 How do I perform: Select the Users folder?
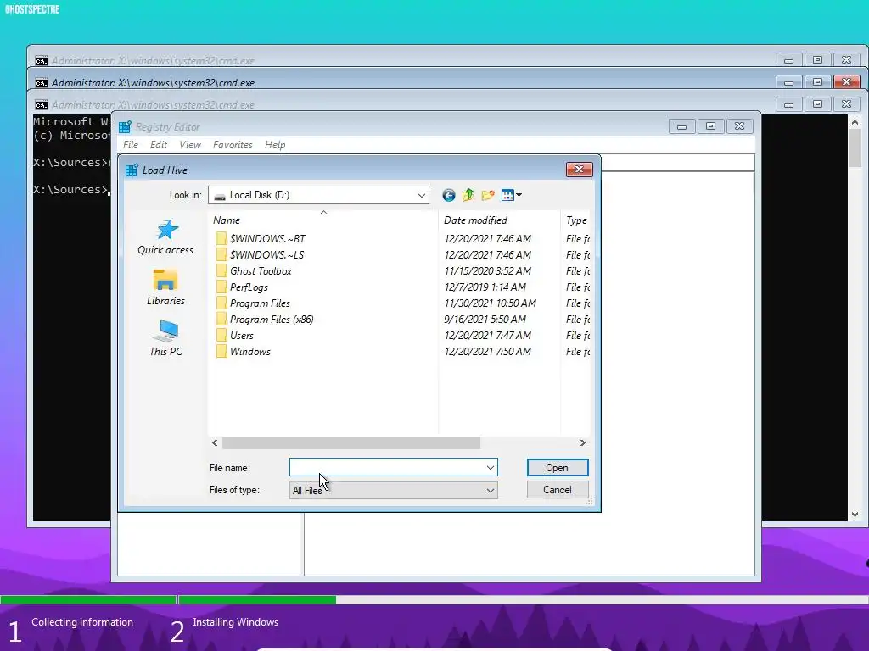(x=235, y=335)
